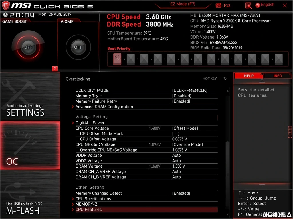Change Memory Failure Retry Enabled setting

click(181, 101)
